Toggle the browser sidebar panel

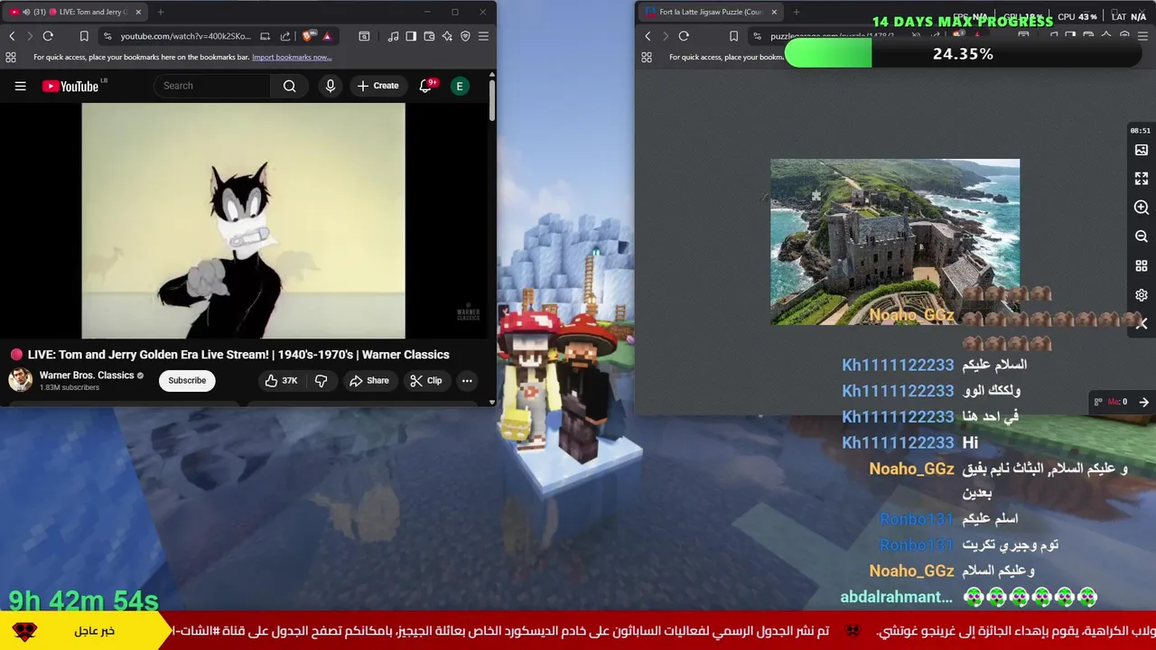411,36
